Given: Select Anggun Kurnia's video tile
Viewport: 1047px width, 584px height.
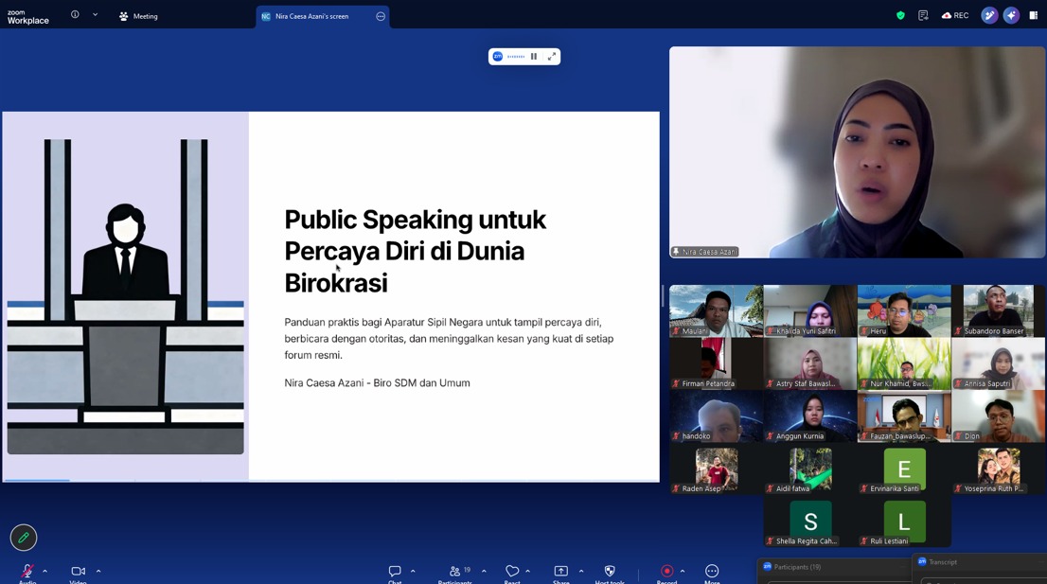Looking at the screenshot, I should 810,416.
